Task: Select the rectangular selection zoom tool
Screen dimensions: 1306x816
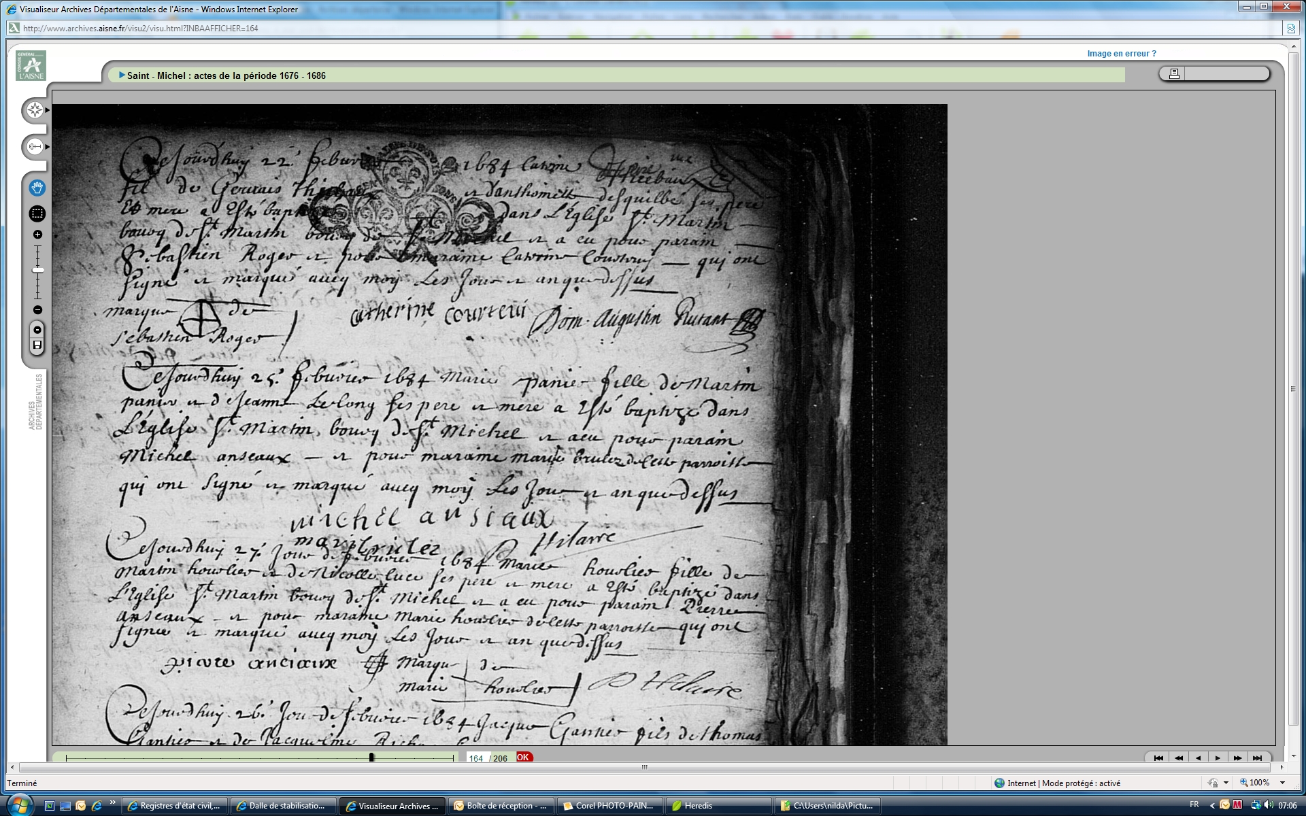Action: point(37,214)
